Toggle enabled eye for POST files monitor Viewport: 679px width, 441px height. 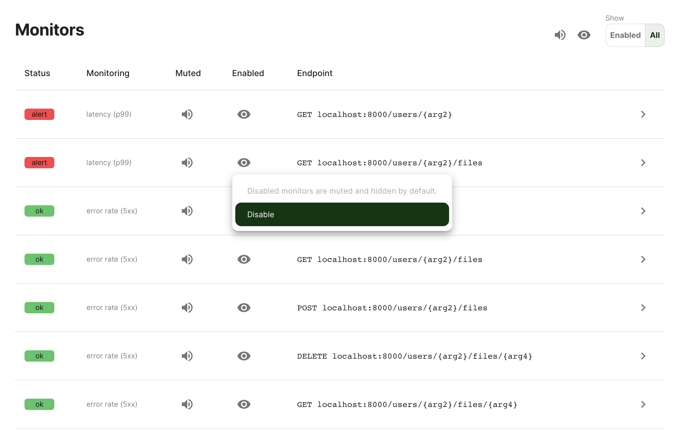click(244, 308)
